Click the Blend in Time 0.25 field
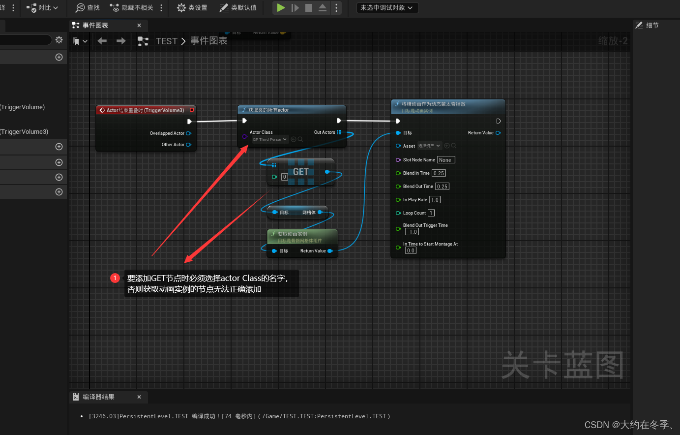Viewport: 680px width, 435px height. pos(439,173)
